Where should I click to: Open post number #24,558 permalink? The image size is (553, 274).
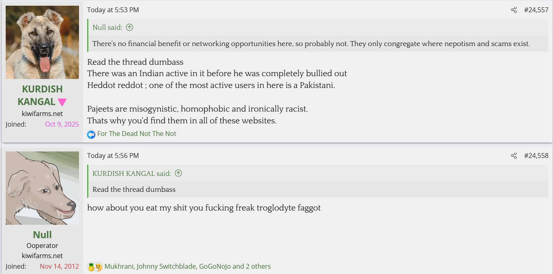pos(536,156)
